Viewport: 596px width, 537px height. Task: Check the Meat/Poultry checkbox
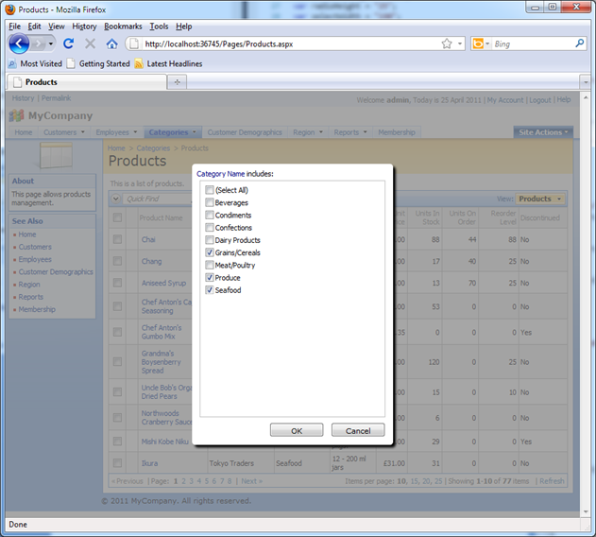[209, 265]
